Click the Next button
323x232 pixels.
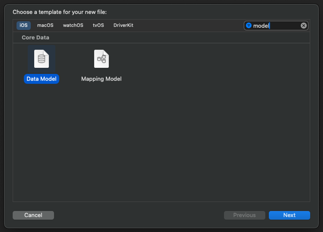coord(289,215)
